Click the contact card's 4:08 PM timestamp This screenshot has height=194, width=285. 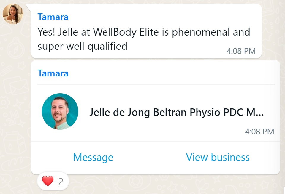coord(259,132)
